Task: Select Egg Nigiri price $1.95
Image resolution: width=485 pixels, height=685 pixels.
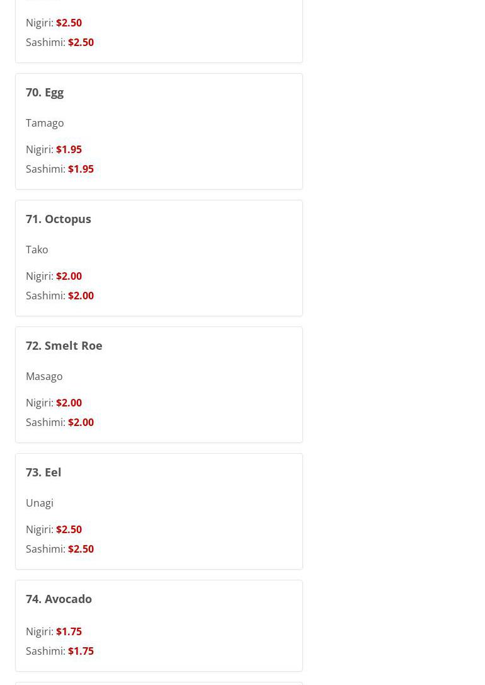Action: pyautogui.click(x=69, y=149)
